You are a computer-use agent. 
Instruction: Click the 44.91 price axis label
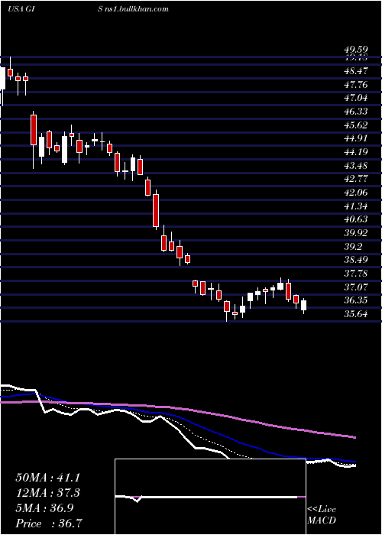357,138
